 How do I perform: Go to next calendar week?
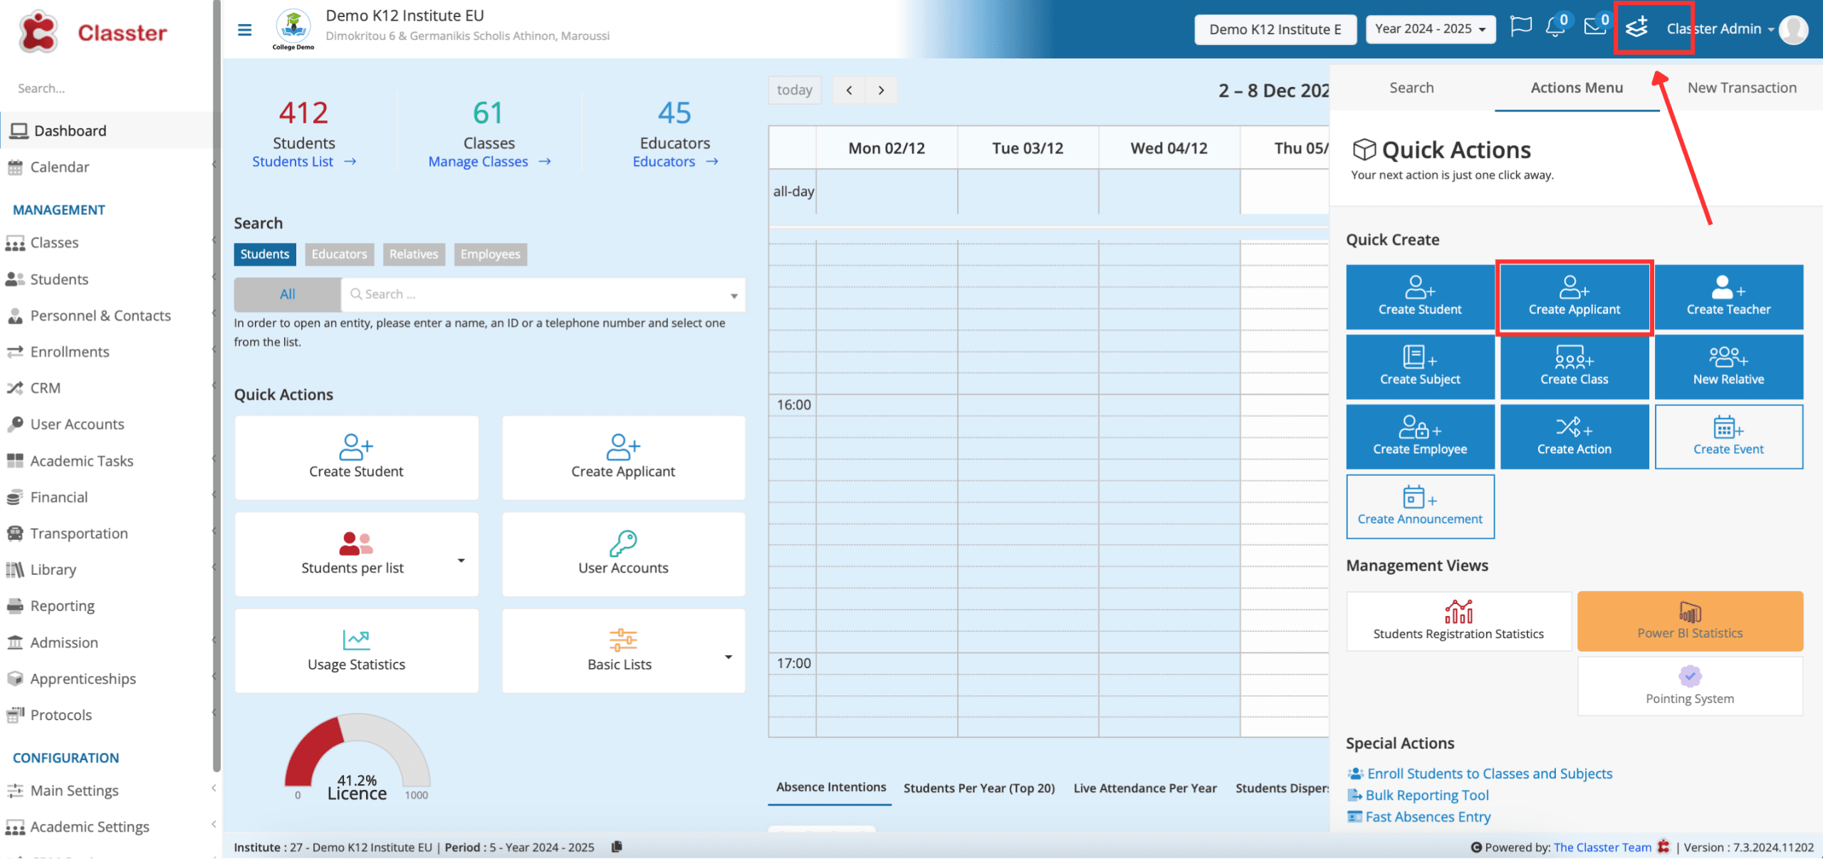(881, 90)
